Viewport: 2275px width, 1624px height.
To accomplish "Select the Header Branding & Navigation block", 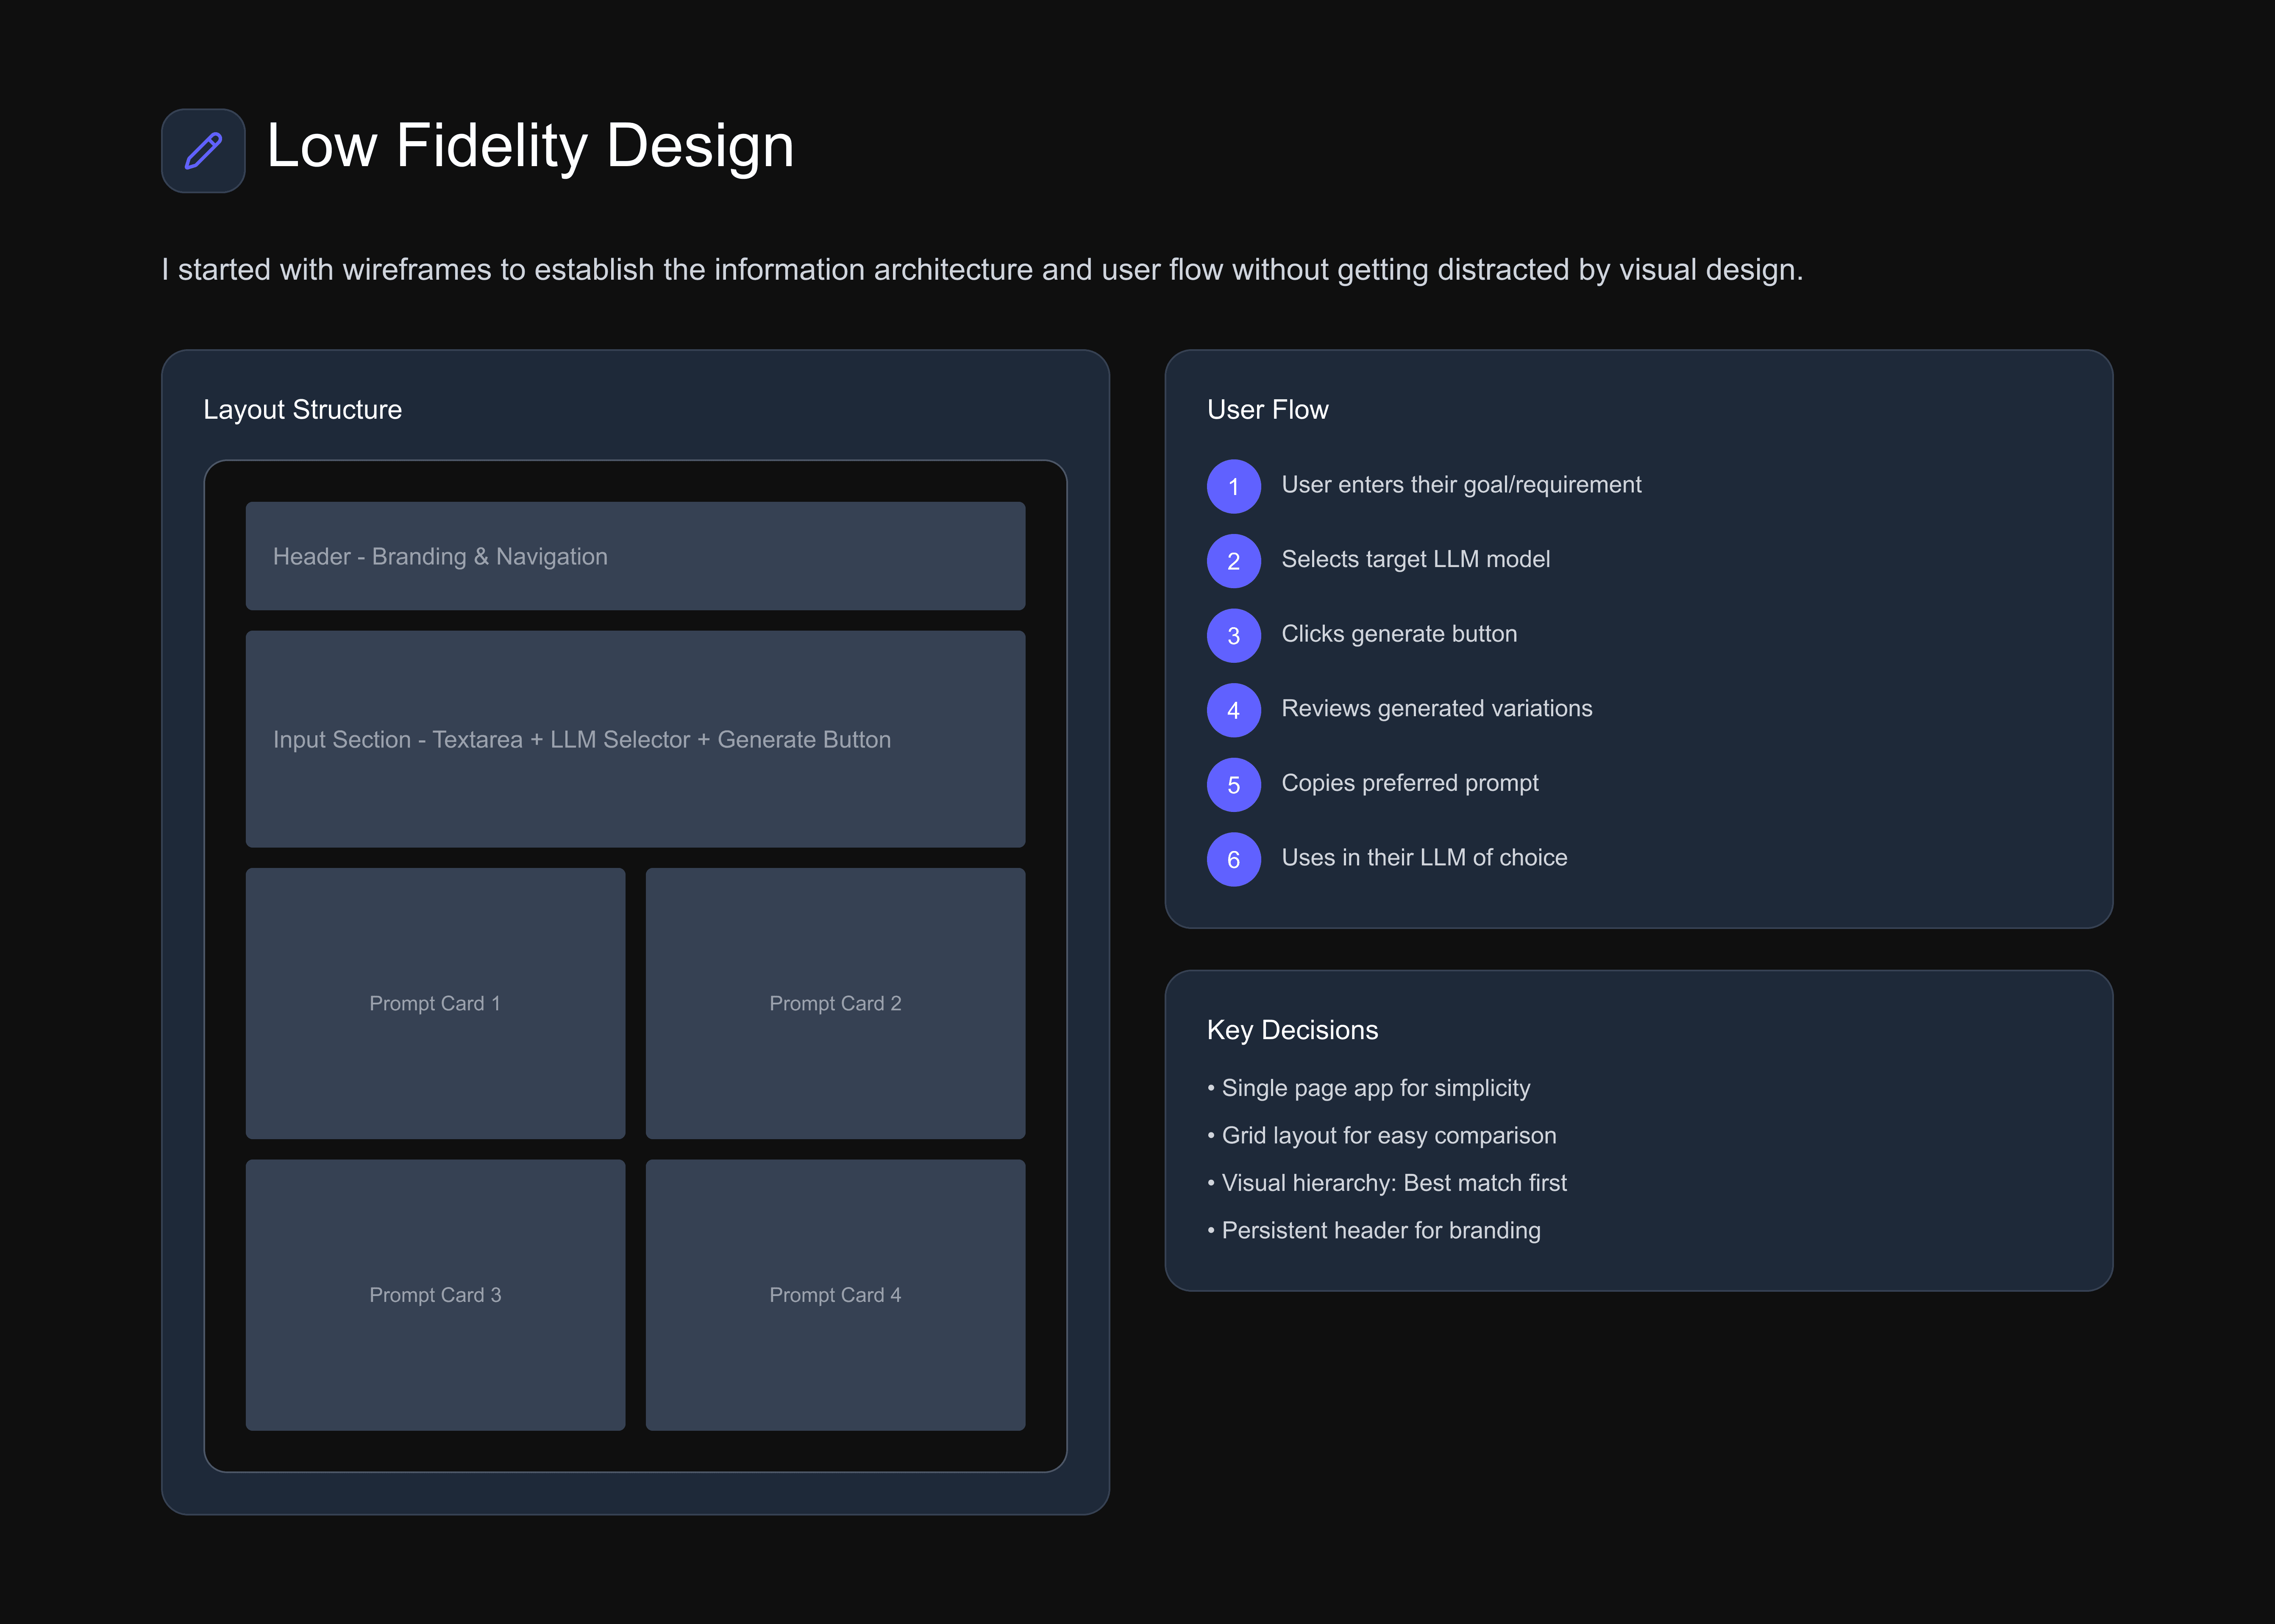I will tap(635, 556).
